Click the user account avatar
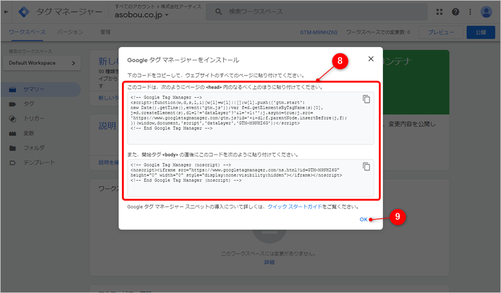 tap(486, 12)
